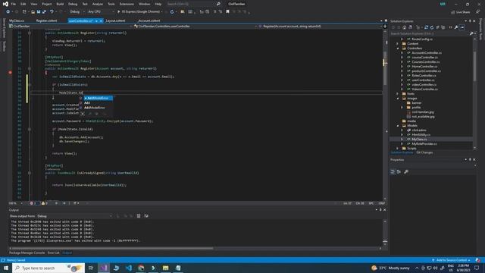
Task: Select AccountsController.cs in Solution Explorer
Action: tap(427, 53)
